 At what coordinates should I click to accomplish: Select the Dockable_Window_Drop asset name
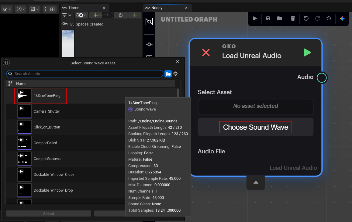(53, 190)
